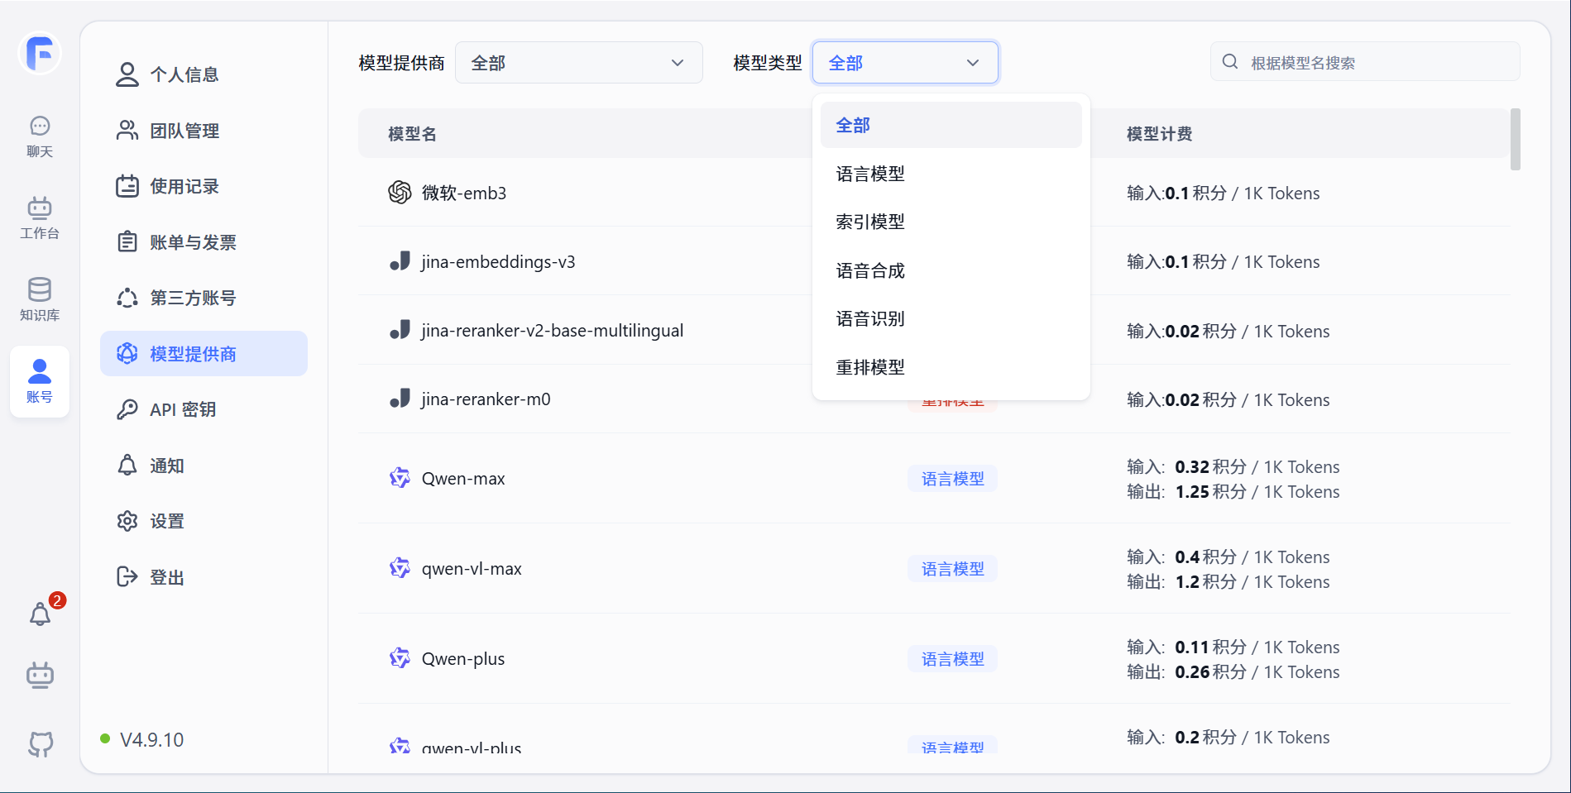Click Qwen-plus output price 0.26 积分

tap(1210, 671)
